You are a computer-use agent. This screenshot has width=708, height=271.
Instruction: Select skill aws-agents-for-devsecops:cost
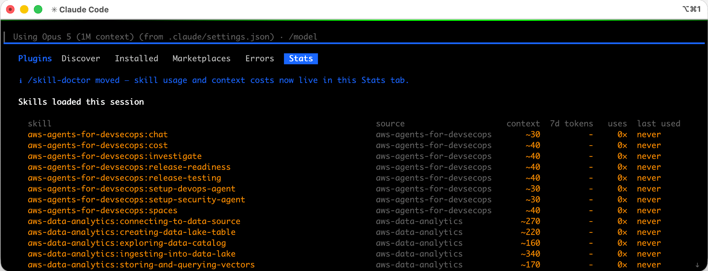click(x=98, y=146)
